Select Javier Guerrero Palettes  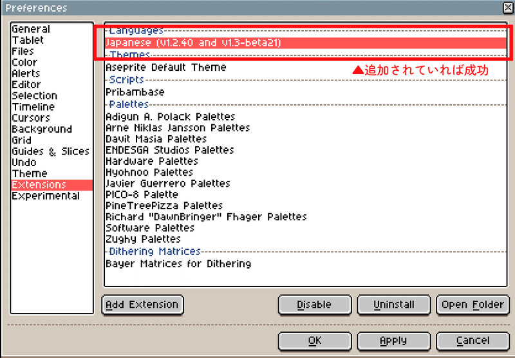[x=305, y=184]
